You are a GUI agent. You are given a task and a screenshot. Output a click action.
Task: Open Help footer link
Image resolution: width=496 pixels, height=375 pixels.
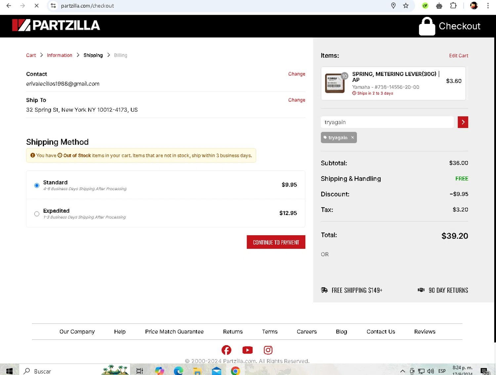pyautogui.click(x=120, y=332)
